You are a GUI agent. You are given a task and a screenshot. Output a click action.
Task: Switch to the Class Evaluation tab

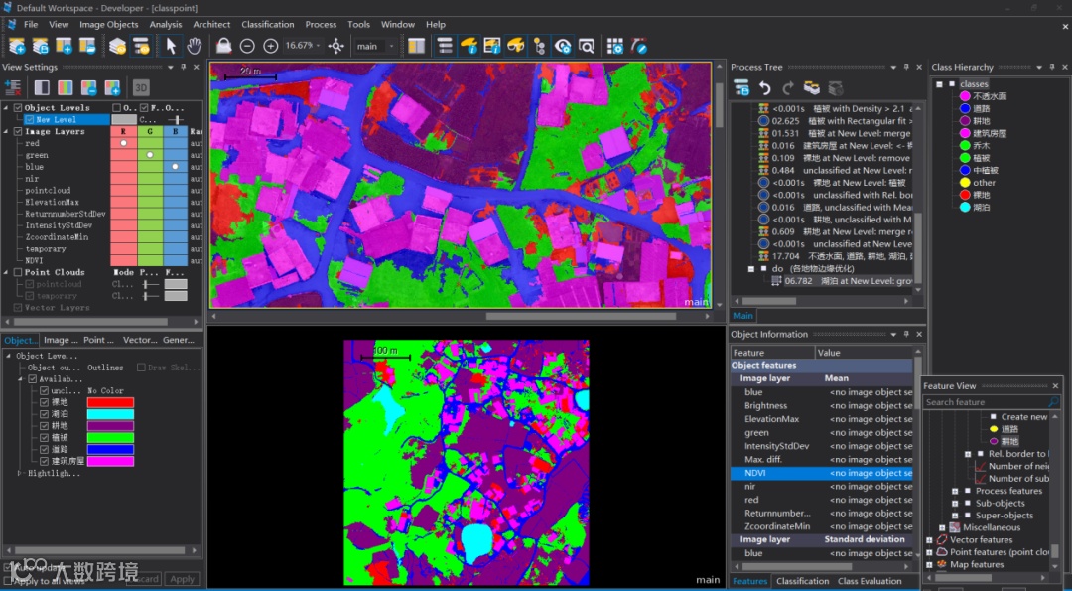870,581
